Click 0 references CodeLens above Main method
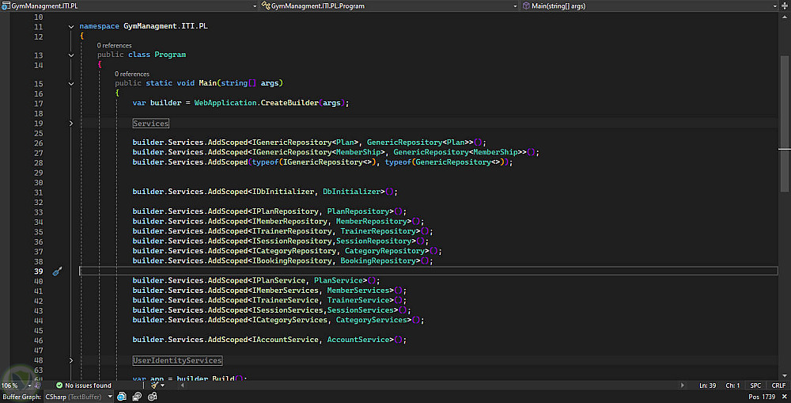Screen dimensions: 791x403 [131, 74]
